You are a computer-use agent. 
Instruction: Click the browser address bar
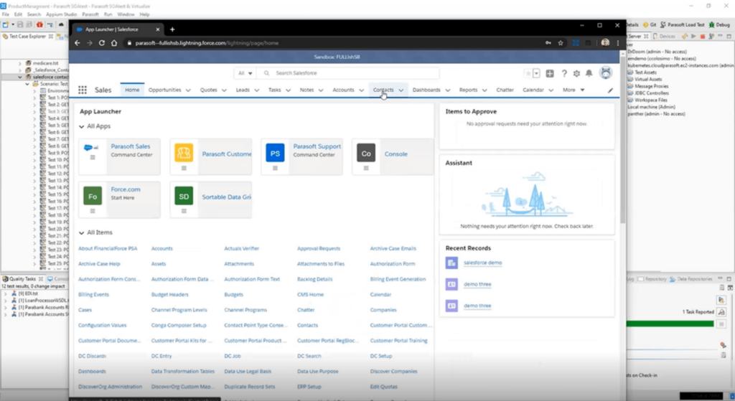coord(333,42)
